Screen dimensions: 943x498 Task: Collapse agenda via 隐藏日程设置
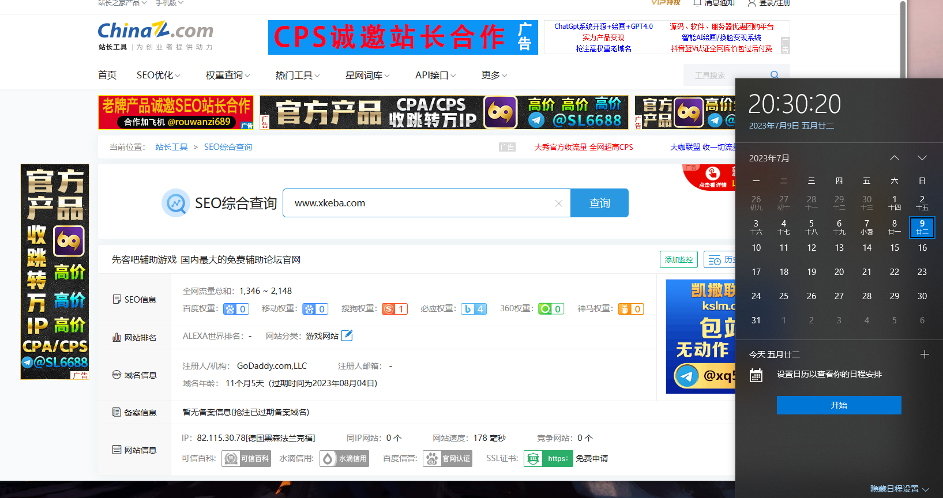[x=899, y=489]
